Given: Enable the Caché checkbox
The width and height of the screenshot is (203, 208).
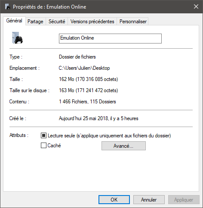Looking at the screenshot, I should 43,145.
